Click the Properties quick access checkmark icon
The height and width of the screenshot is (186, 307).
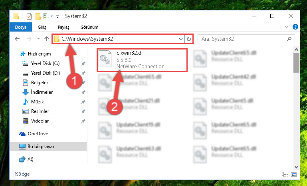click(x=29, y=16)
